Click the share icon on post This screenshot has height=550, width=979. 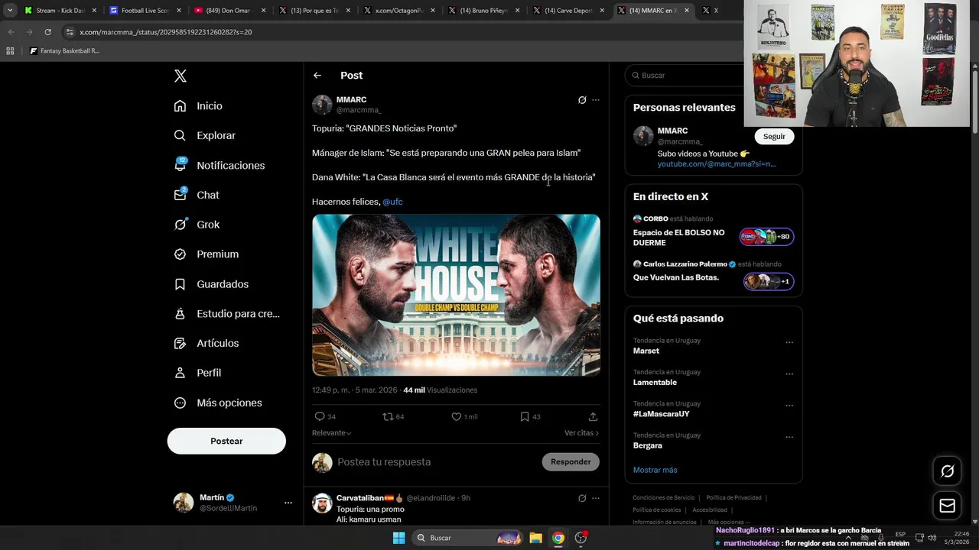[x=593, y=416]
